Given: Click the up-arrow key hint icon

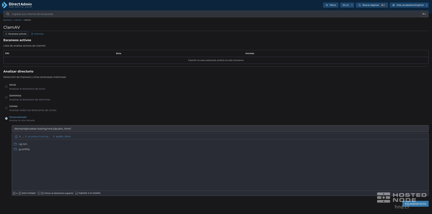Looking at the screenshot, I should pos(14,193).
